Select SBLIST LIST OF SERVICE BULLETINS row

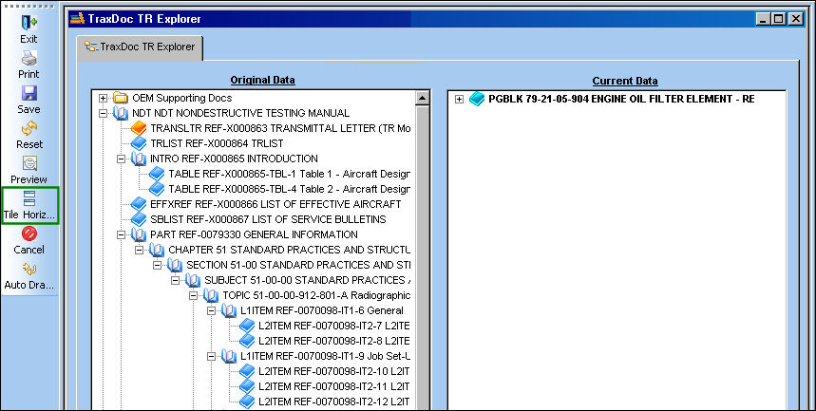tap(268, 219)
